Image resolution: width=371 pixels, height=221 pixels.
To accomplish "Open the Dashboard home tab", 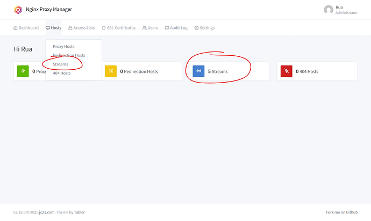I will tap(26, 28).
